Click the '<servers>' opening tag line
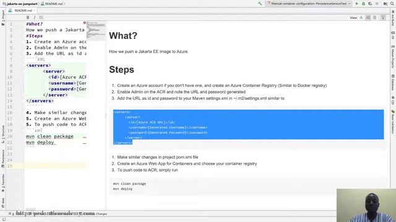This screenshot has height=222, width=396. (38, 65)
